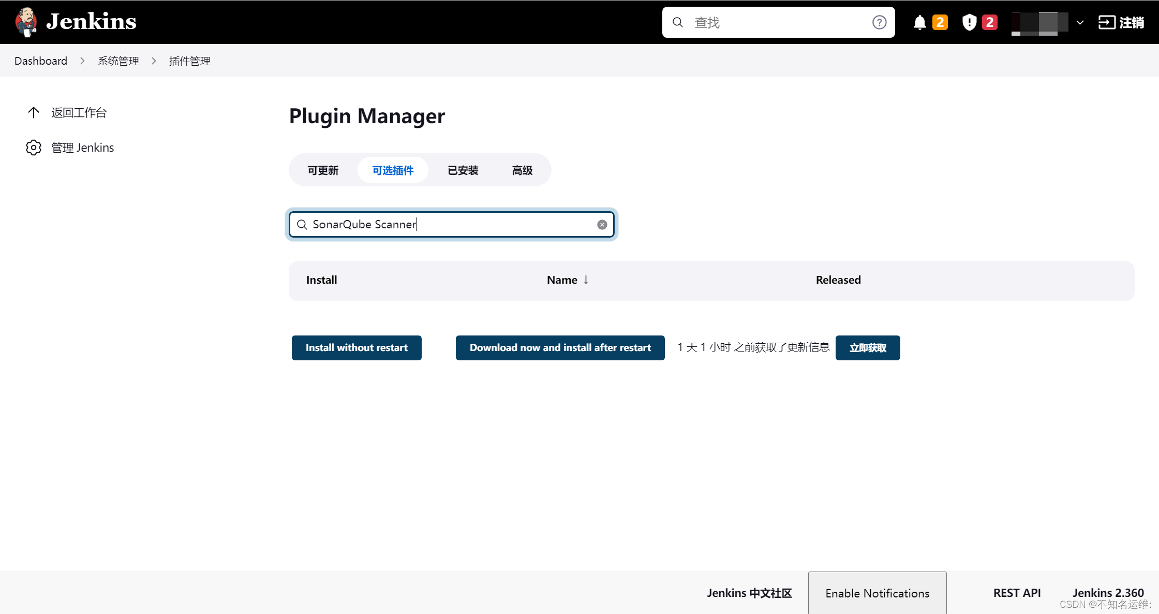Click the magnifier in the plugin search field
Viewport: 1159px width, 614px height.
pyautogui.click(x=302, y=224)
